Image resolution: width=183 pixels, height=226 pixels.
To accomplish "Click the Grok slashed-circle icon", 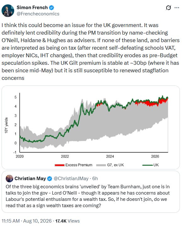I will click(169, 8).
